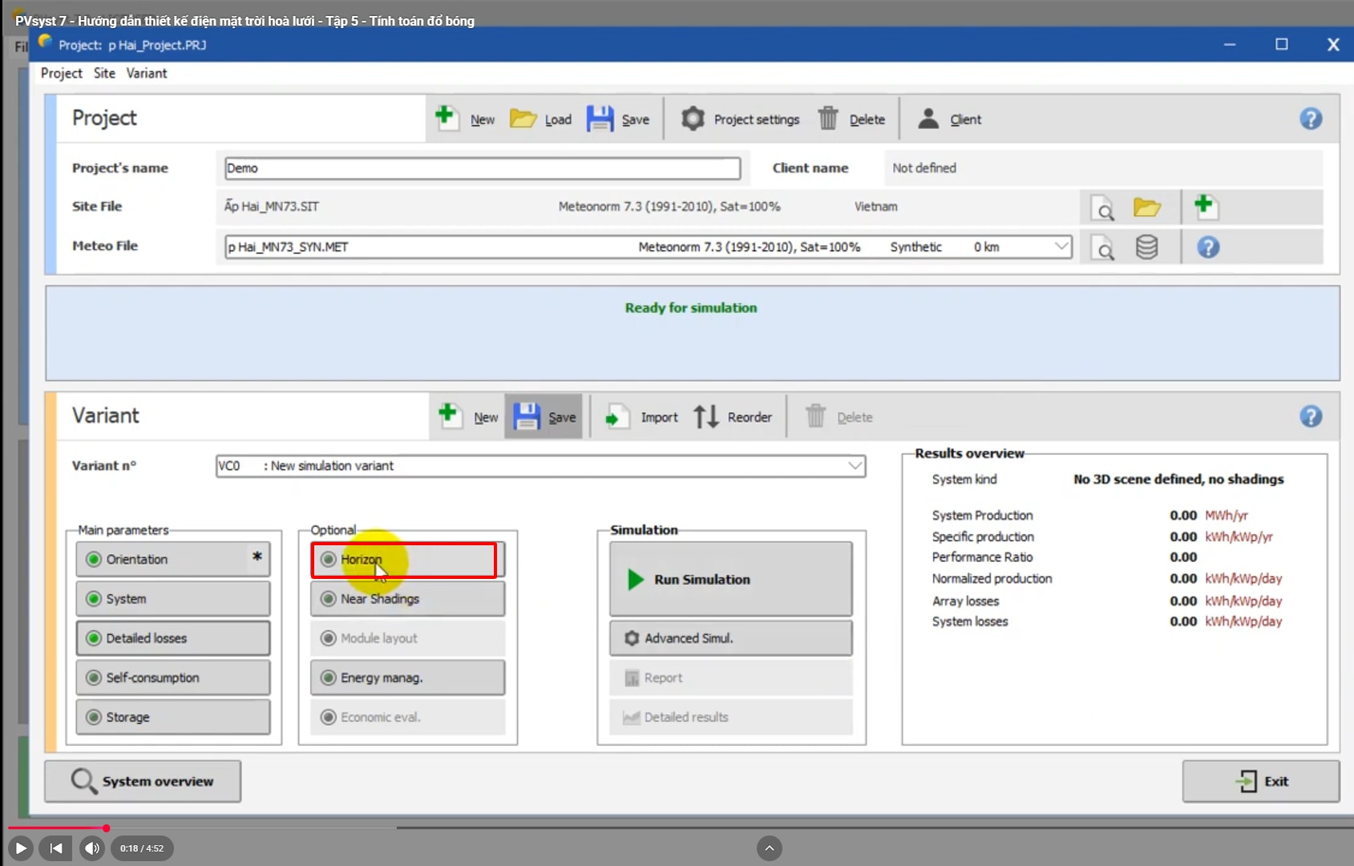
Task: Skip to the previous video track
Action: pyautogui.click(x=56, y=848)
